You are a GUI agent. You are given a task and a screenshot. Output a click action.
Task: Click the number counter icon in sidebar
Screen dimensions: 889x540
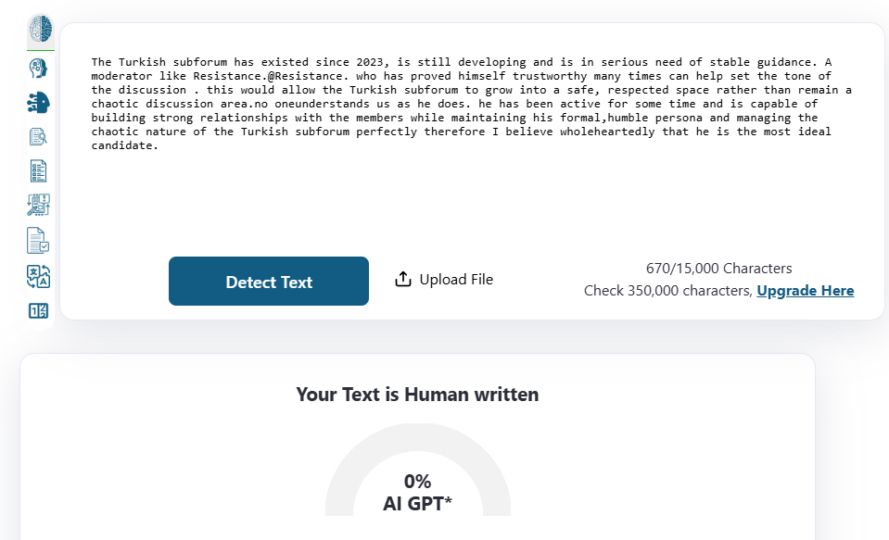[x=39, y=311]
